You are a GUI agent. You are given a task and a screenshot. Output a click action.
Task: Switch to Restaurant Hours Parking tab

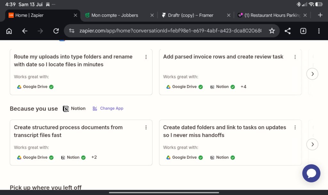(x=272, y=15)
